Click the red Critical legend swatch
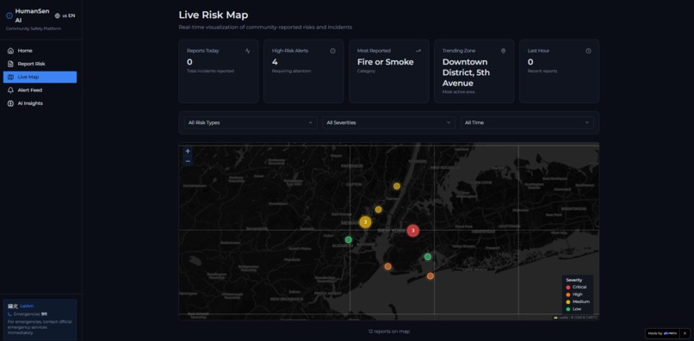Viewport: 694px width, 341px height. click(x=568, y=288)
